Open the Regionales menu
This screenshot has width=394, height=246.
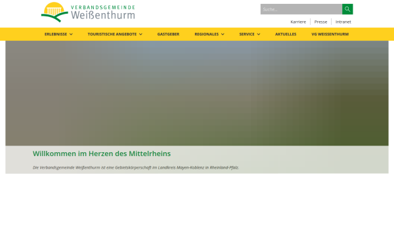(x=207, y=34)
